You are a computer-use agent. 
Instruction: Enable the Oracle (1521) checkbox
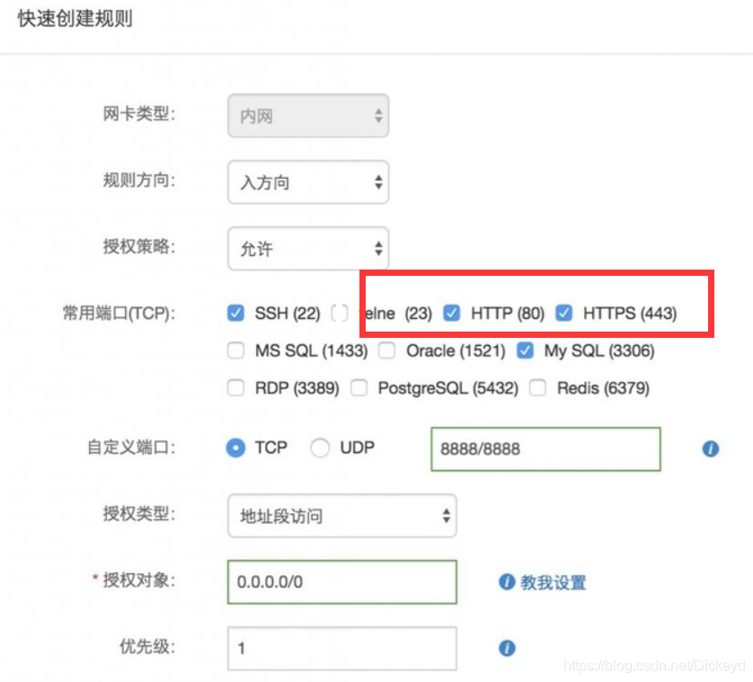386,350
